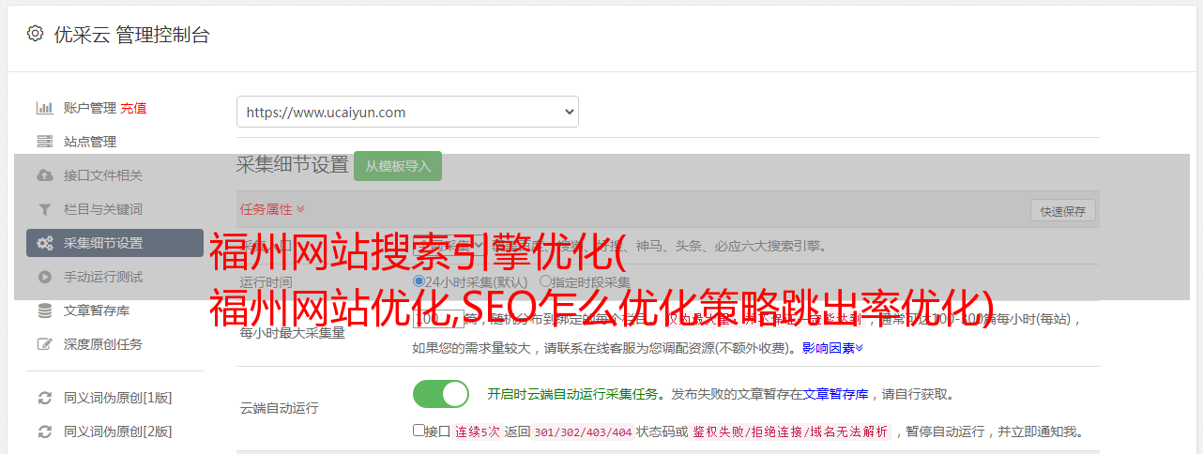
Task: Tick the 接口 checkbox
Action: (419, 431)
